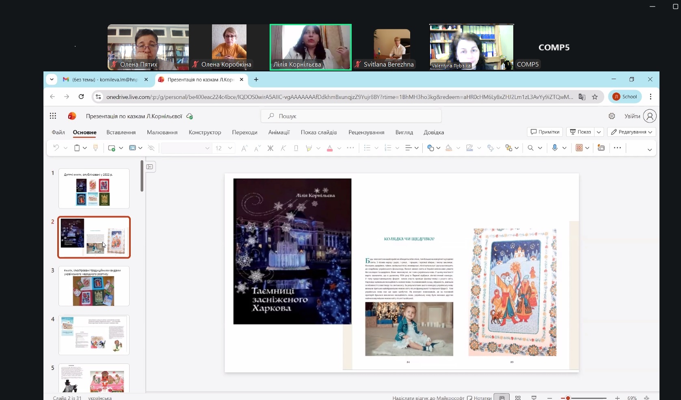Open the Shapes insert tool
Screen dimensions: 681x400
(x=431, y=148)
